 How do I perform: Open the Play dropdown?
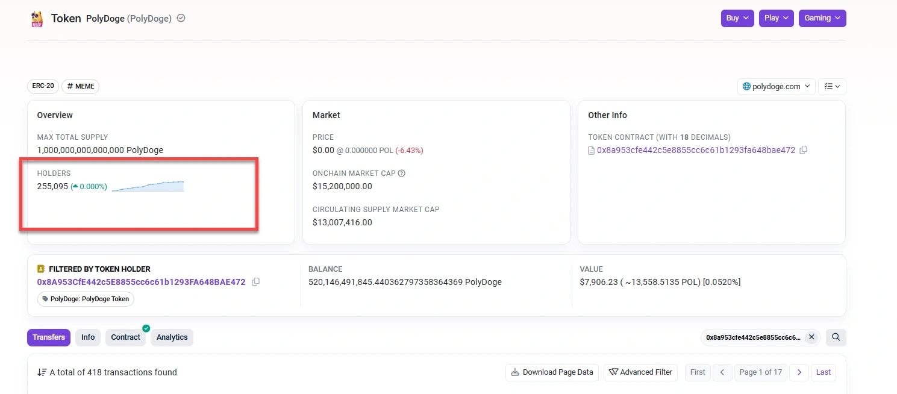click(x=776, y=18)
